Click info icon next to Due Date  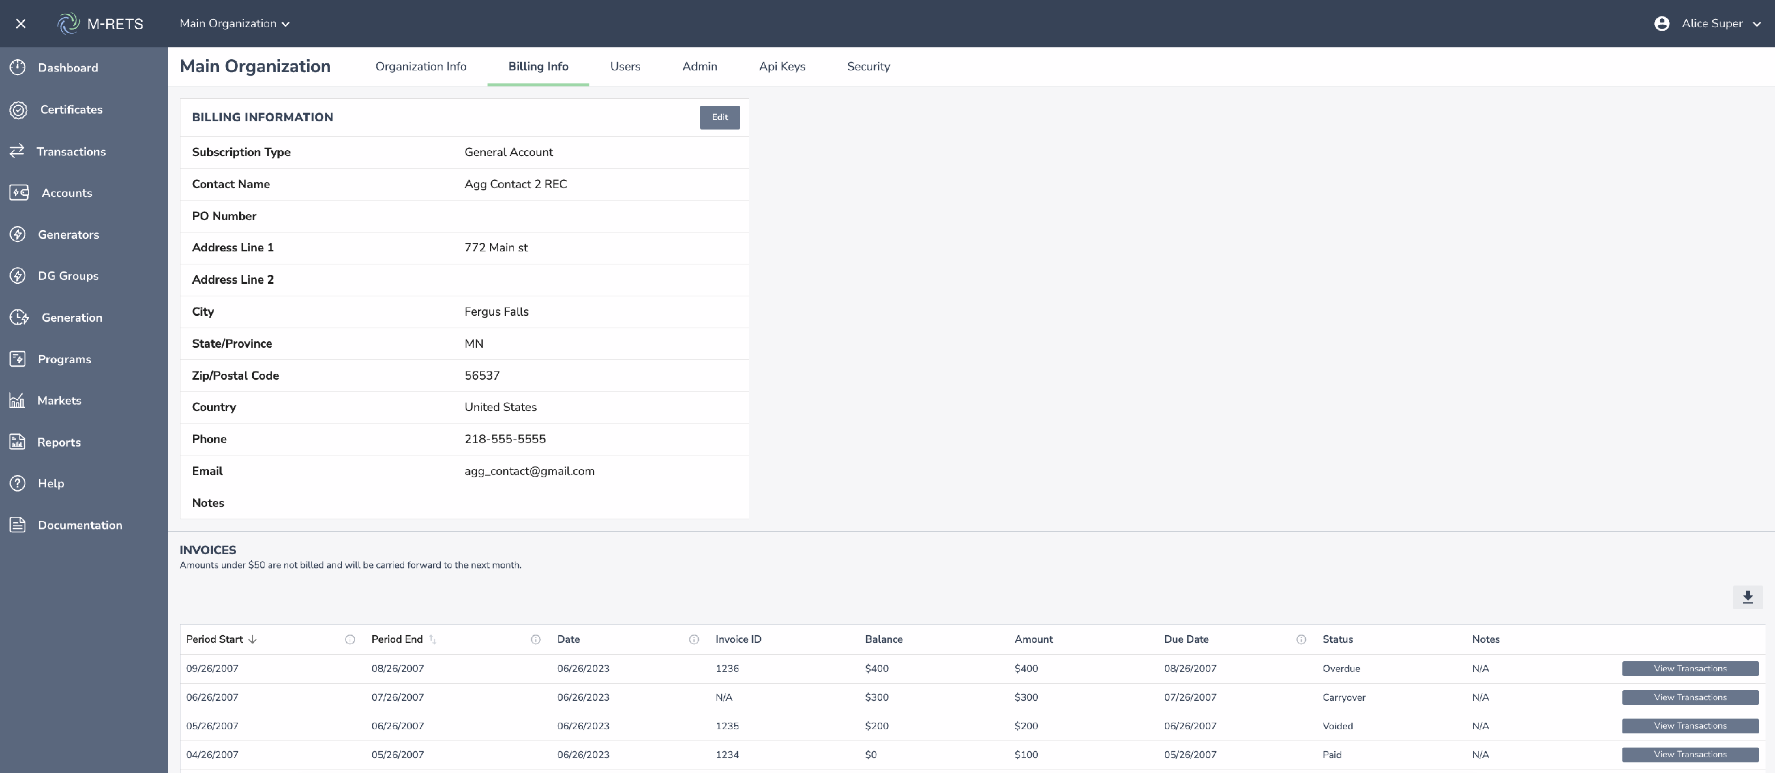(1301, 639)
